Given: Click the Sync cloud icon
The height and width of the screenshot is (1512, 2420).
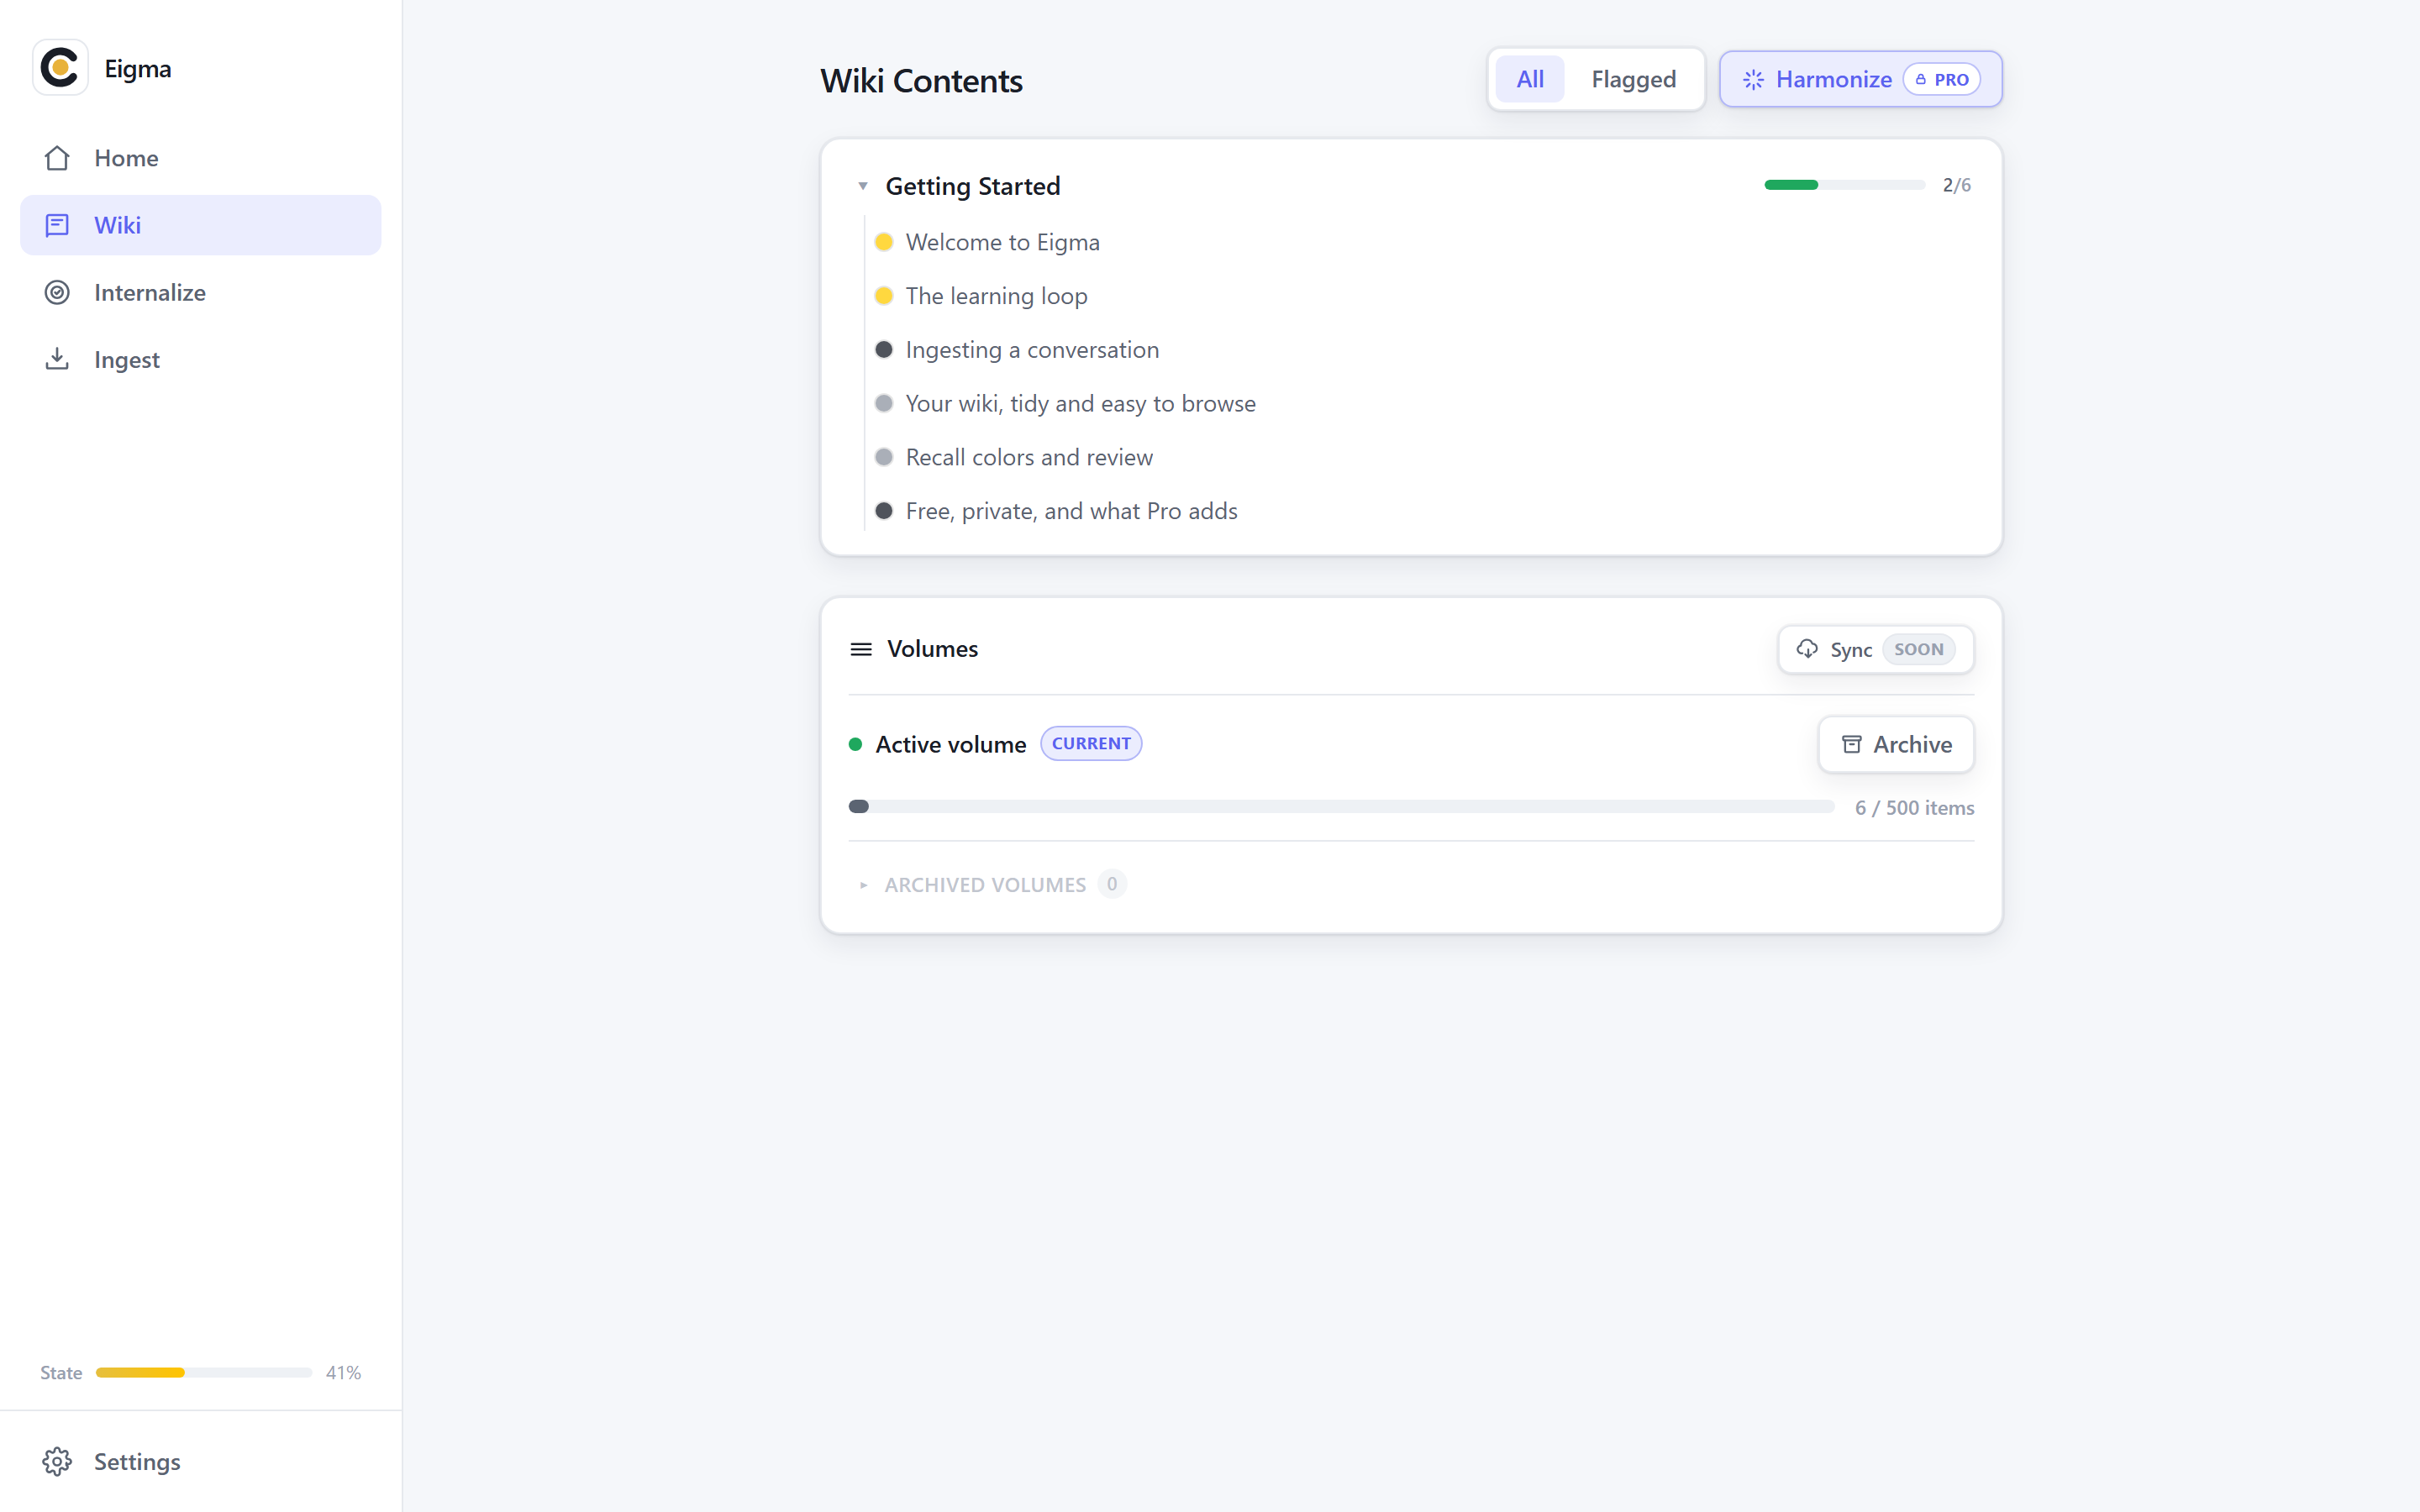Looking at the screenshot, I should (1807, 649).
